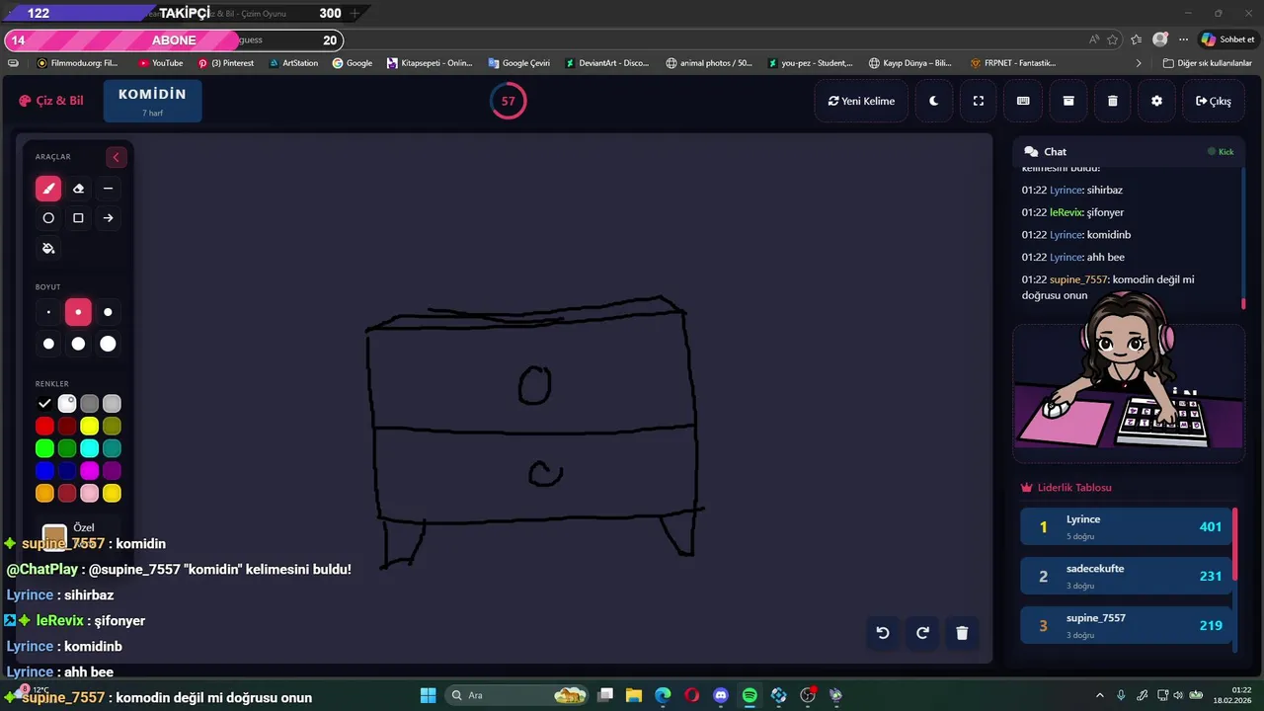Click the KOMİDİN word card
Viewport: 1264px width, 711px height.
(x=152, y=101)
